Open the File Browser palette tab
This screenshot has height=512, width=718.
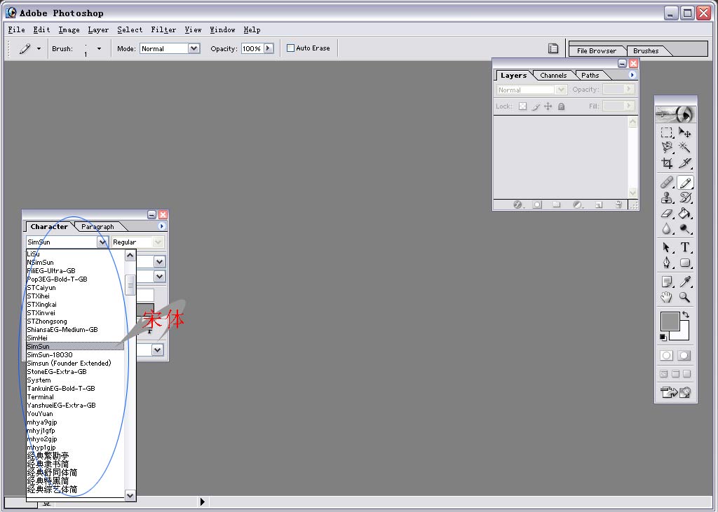596,51
